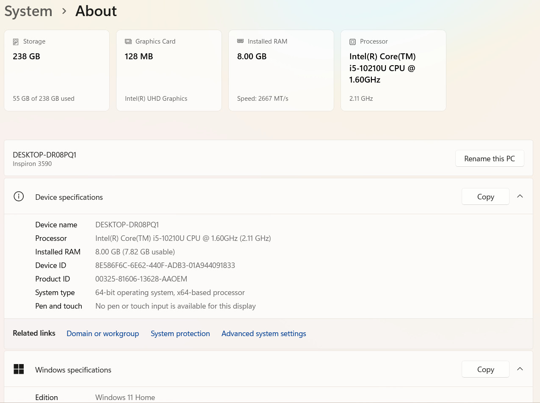Screen dimensions: 540x403
Task: Open the System protection link
Action: (x=180, y=334)
